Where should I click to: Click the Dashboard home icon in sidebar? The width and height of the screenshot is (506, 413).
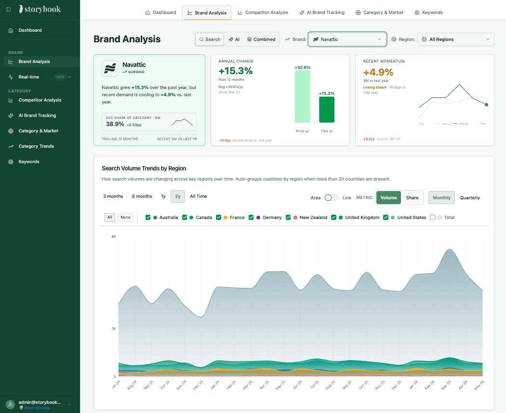click(11, 30)
